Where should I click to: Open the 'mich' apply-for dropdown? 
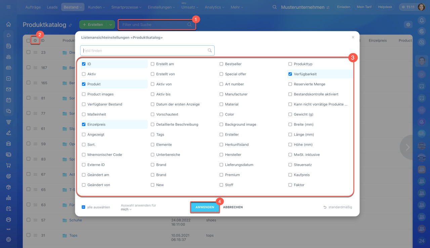(x=126, y=209)
